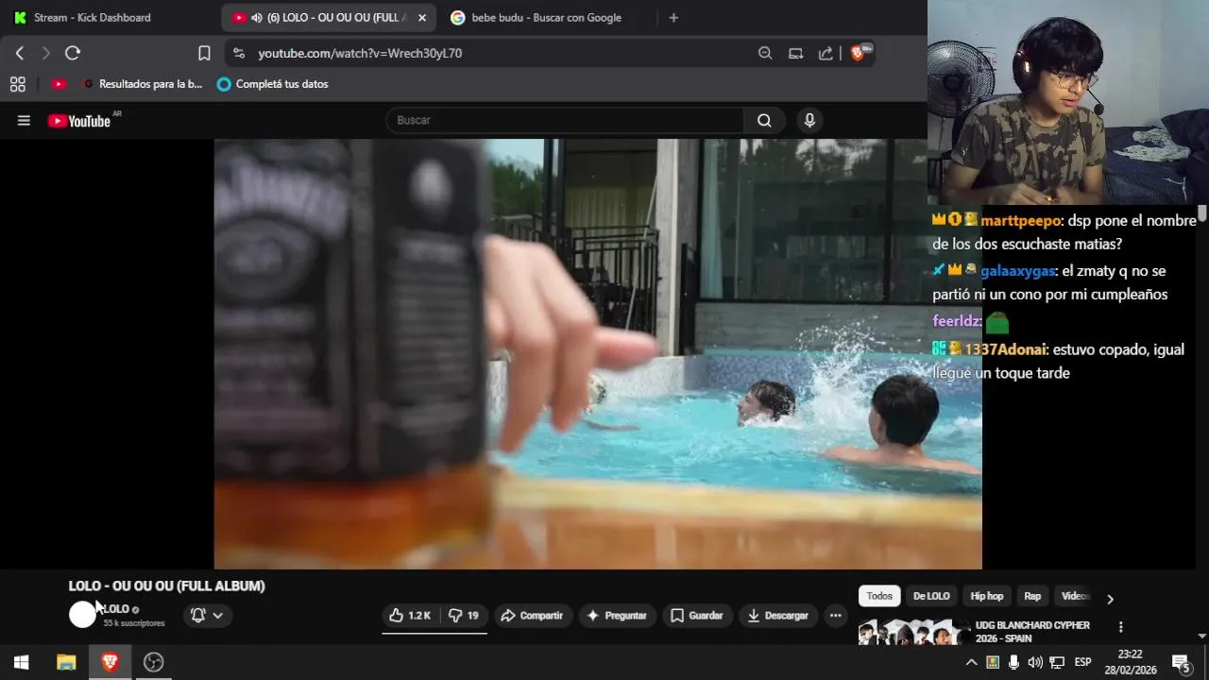Reload the current YouTube page

pos(73,53)
